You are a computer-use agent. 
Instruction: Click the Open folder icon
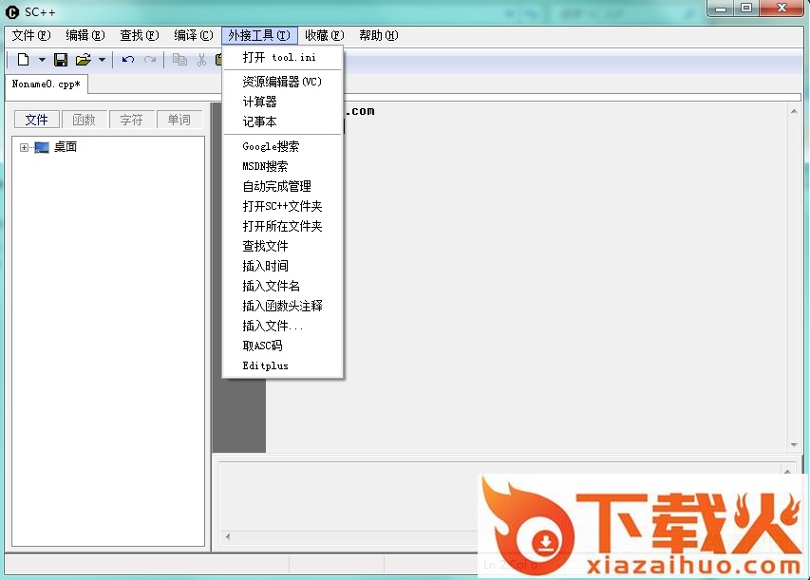click(84, 60)
